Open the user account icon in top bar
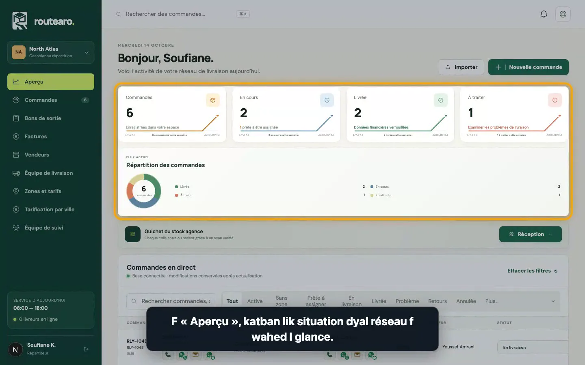 (x=563, y=14)
